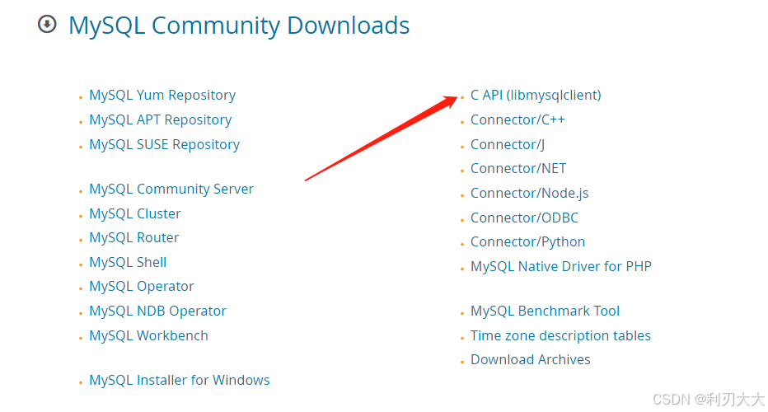Open MySQL NDB Operator link
Image resolution: width=768 pixels, height=412 pixels.
click(157, 311)
